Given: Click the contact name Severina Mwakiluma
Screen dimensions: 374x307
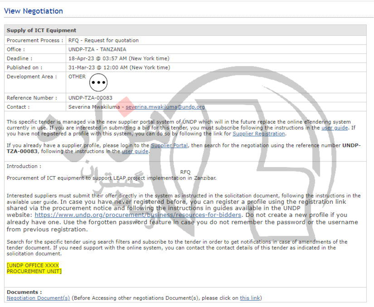Looking at the screenshot, I should point(94,107).
